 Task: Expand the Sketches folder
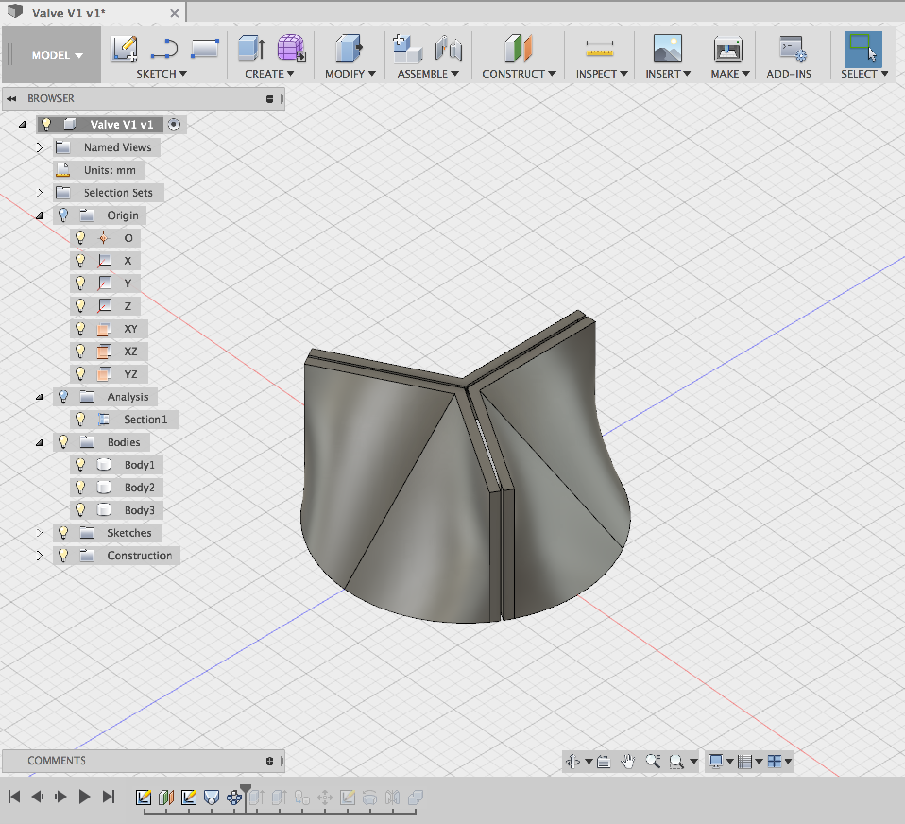click(40, 533)
